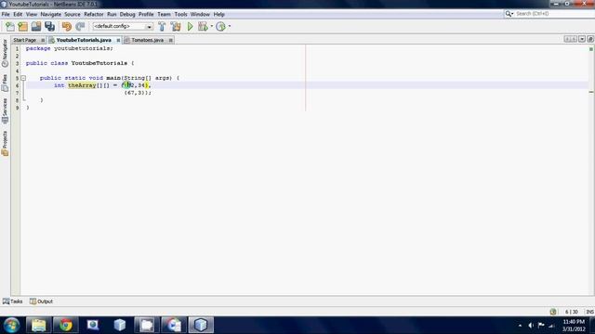Select the YoutubeTutorials.java tab
The width and height of the screenshot is (595, 334).
[x=84, y=40]
